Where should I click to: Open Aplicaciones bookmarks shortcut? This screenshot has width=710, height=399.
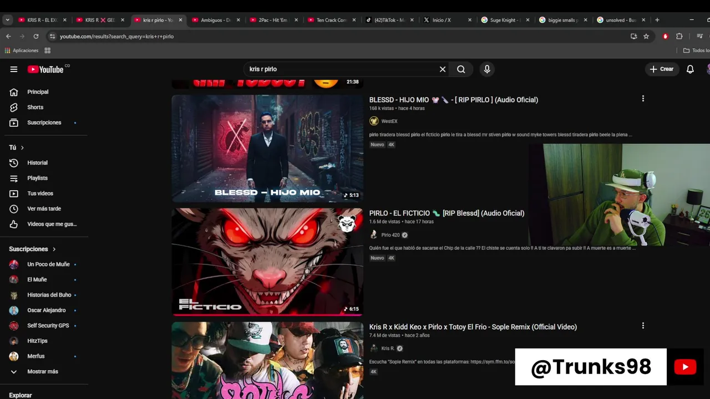point(22,50)
